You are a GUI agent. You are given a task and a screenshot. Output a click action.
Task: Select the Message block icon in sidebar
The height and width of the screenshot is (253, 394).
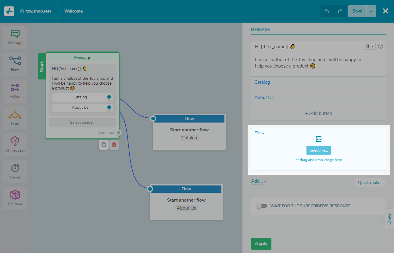[x=15, y=37]
